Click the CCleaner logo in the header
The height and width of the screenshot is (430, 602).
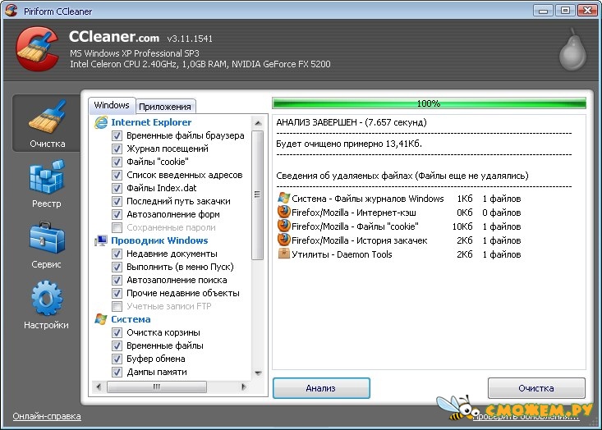pyautogui.click(x=37, y=48)
